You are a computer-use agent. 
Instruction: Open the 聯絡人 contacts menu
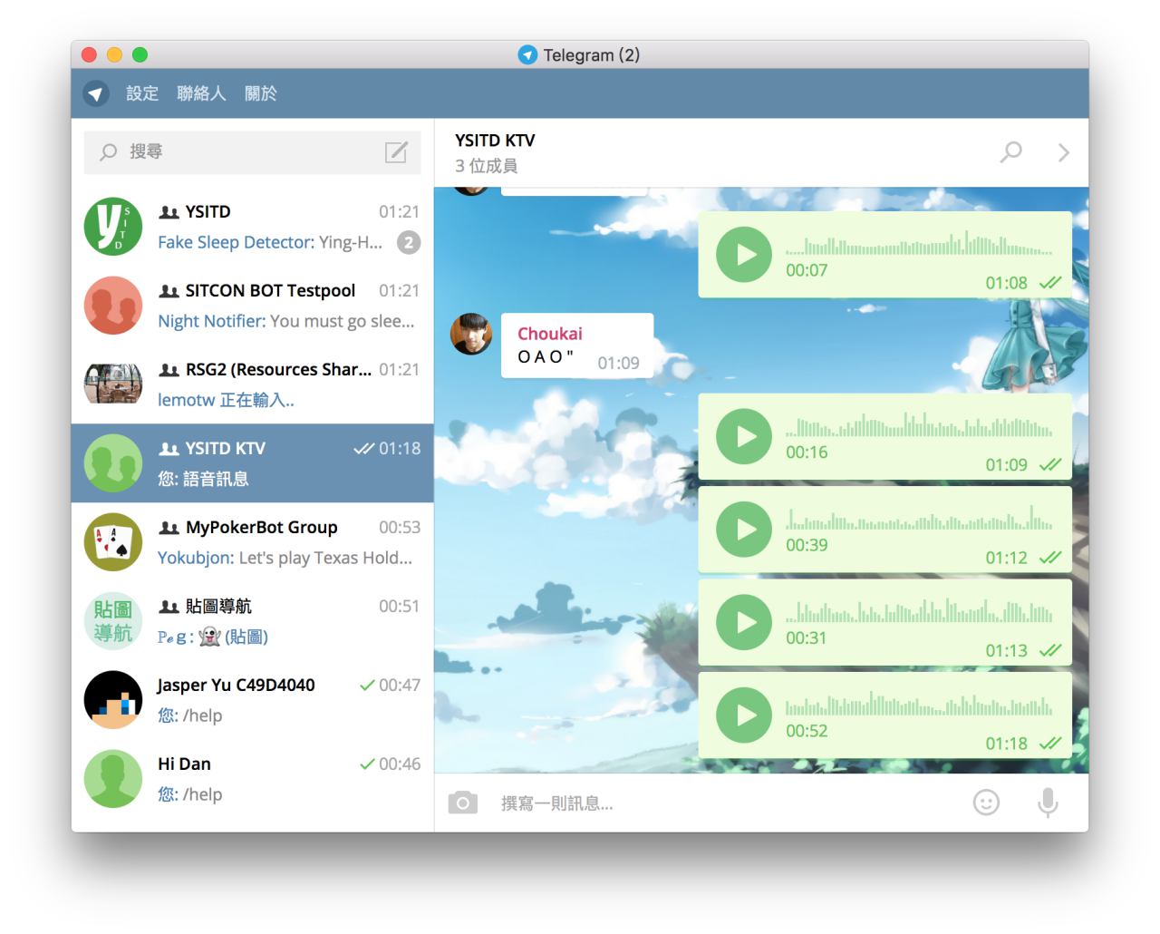click(201, 93)
